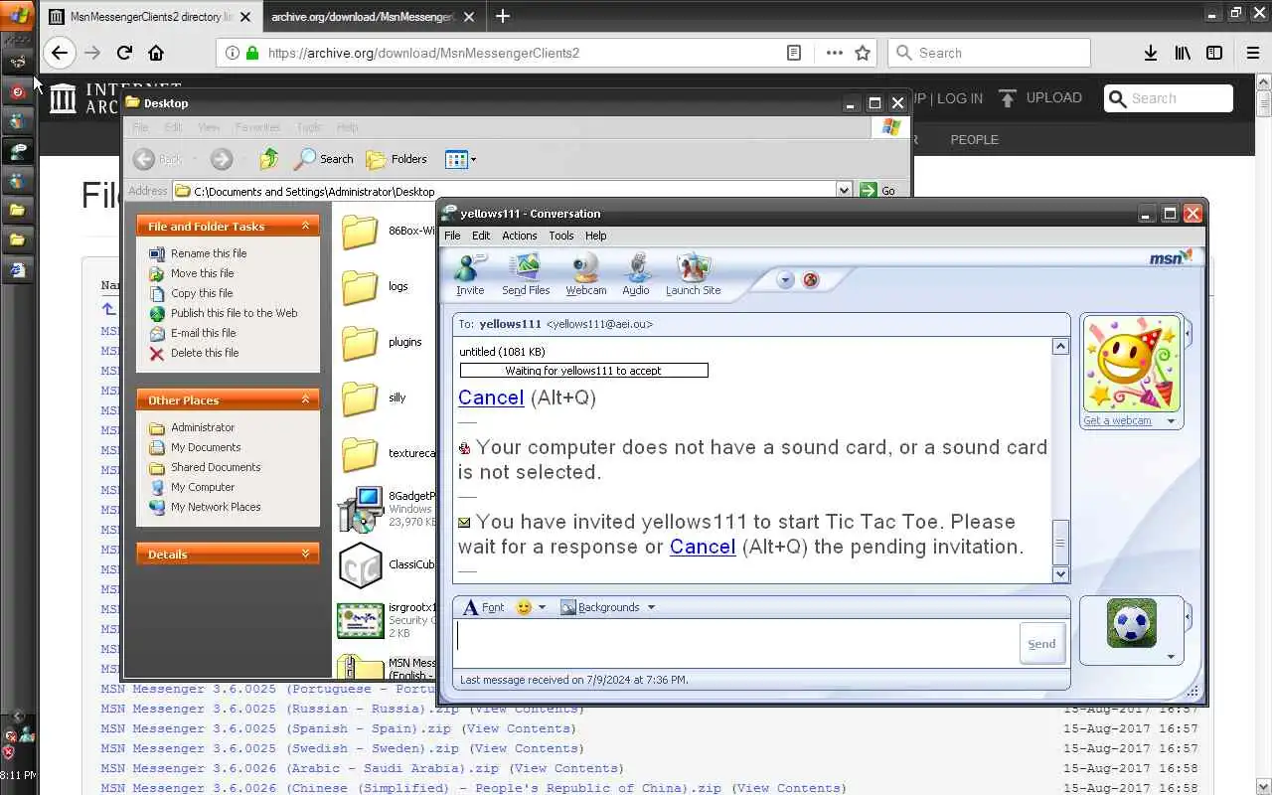Click the Audio microphone icon
The image size is (1272, 795).
click(x=636, y=274)
